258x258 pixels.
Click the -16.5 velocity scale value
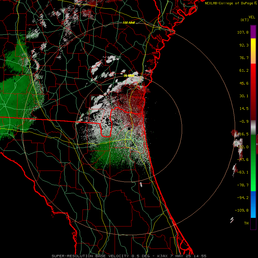[243, 134]
